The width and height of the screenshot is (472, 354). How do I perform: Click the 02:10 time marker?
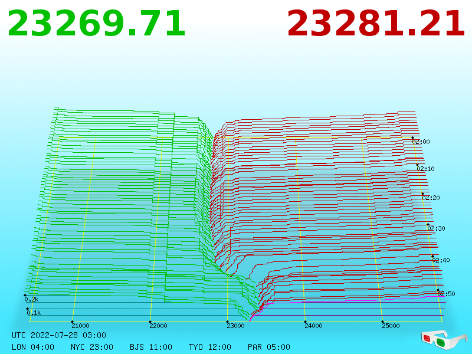[425, 169]
